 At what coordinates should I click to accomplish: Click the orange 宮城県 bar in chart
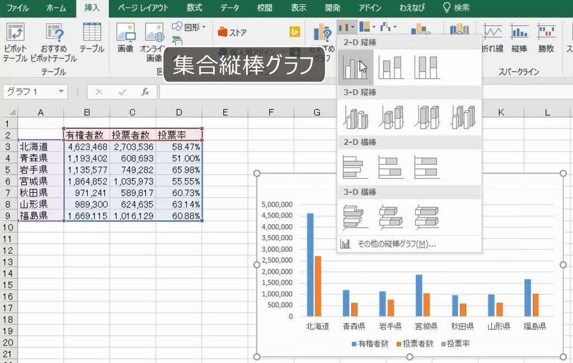coord(426,305)
